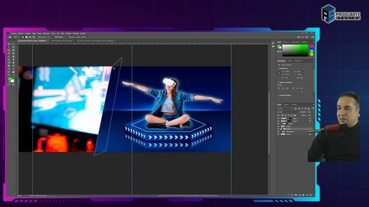This screenshot has width=369, height=207.
Task: Select the Clone Stamp tool
Action: (x=13, y=56)
